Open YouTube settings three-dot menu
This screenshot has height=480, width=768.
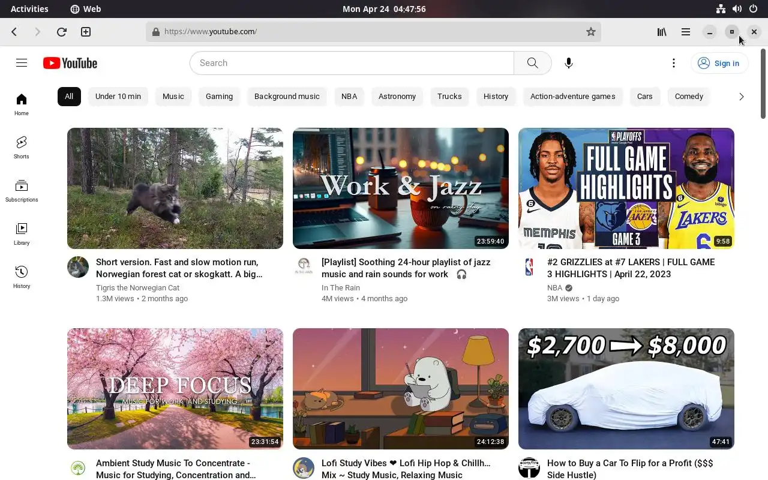point(674,63)
